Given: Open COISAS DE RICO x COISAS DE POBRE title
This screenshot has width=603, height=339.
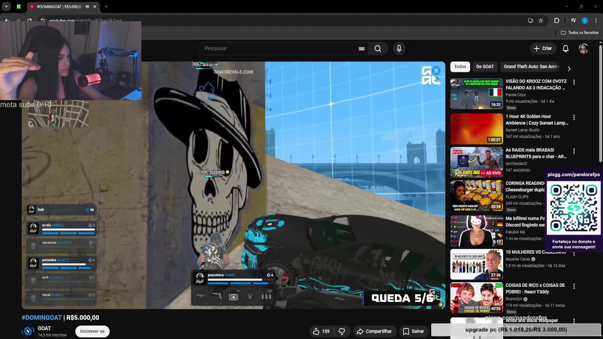Looking at the screenshot, I should 535,288.
